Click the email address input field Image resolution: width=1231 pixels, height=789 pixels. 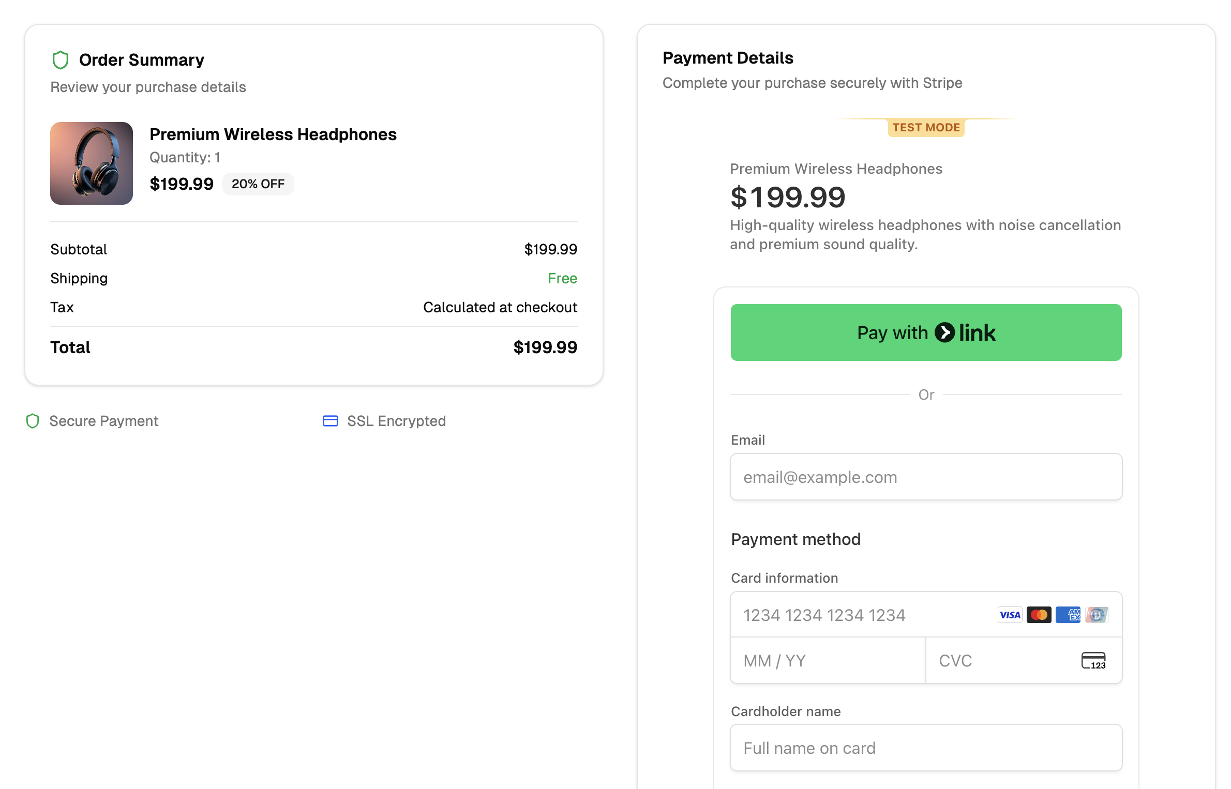926,477
